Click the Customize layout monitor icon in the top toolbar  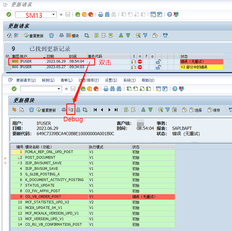click(x=176, y=14)
